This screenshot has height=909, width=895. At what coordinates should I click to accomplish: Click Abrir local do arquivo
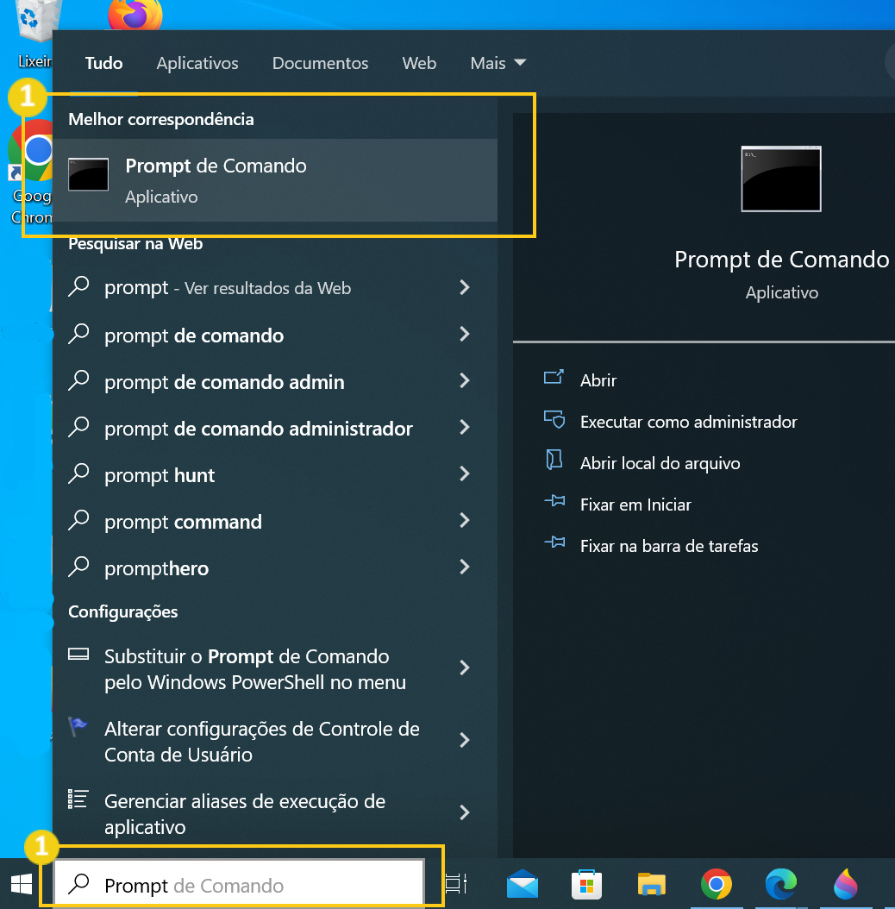point(660,463)
